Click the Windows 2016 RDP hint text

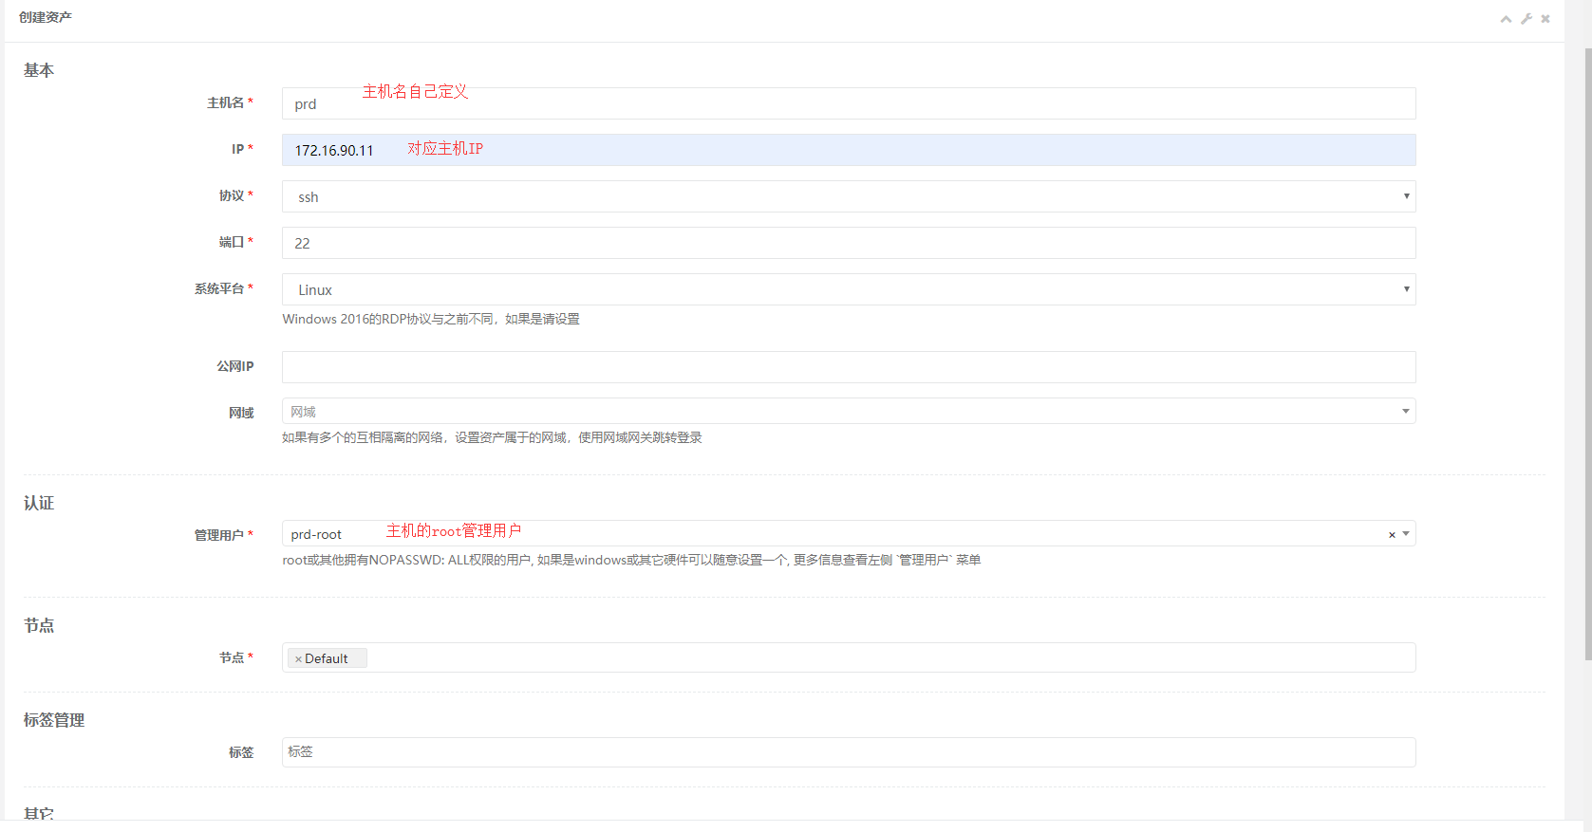pyautogui.click(x=431, y=319)
